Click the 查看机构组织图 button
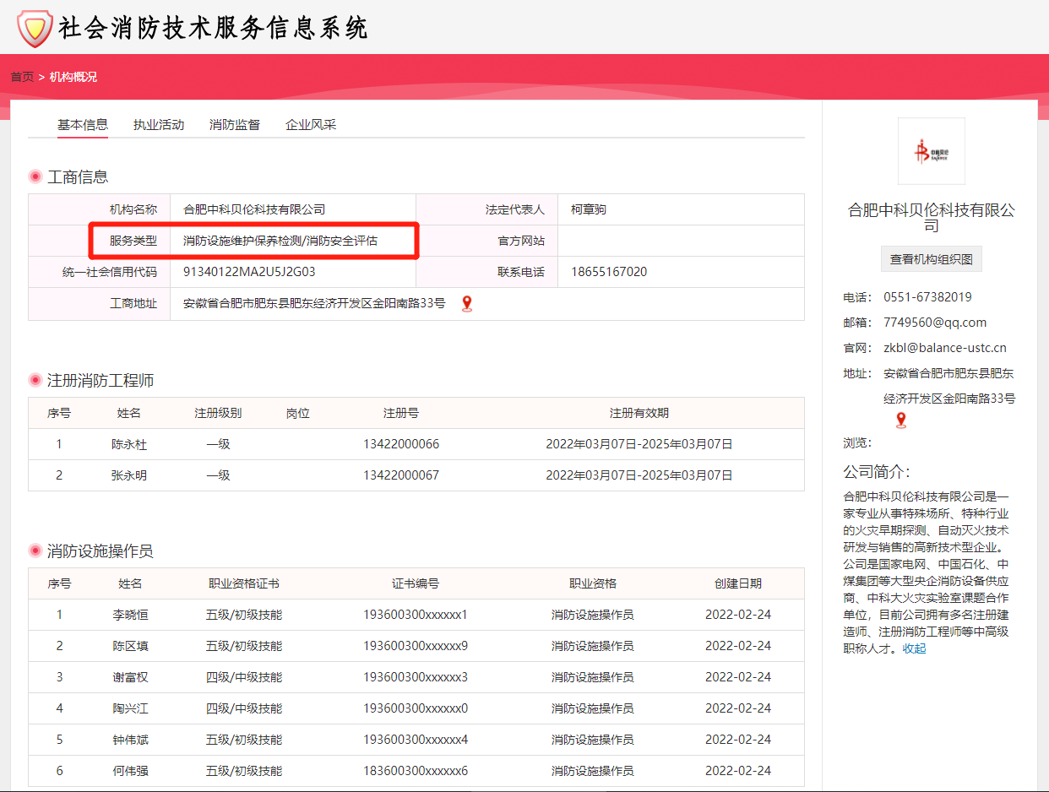Viewport: 1049px width, 792px height. [x=932, y=259]
